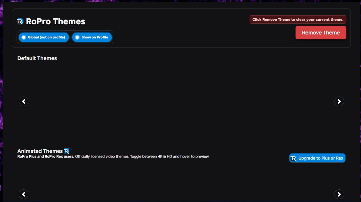Select Global (not on profile) option
The image size is (361, 202).
click(x=44, y=37)
